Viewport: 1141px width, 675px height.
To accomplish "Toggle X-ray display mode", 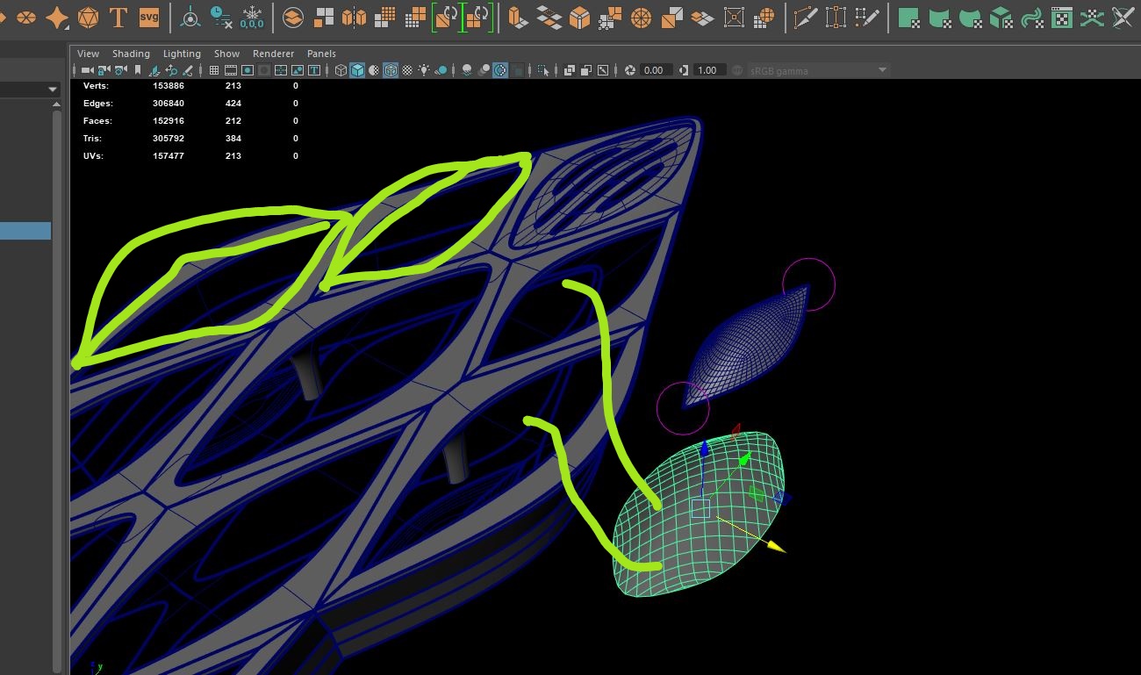I will tap(569, 70).
